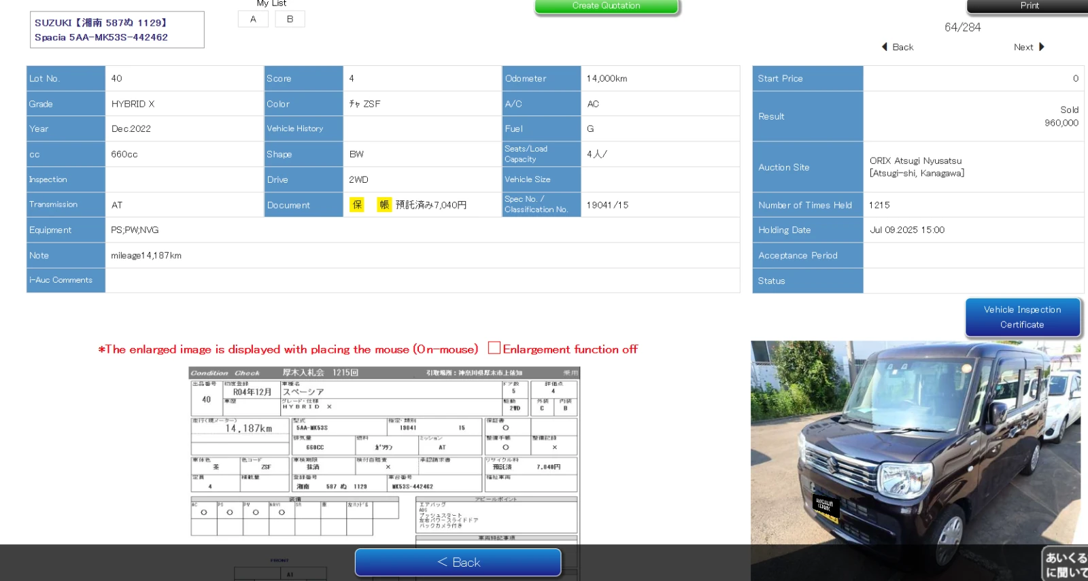The image size is (1088, 581).
Task: Click the 14,000km odometer value
Action: click(x=607, y=79)
